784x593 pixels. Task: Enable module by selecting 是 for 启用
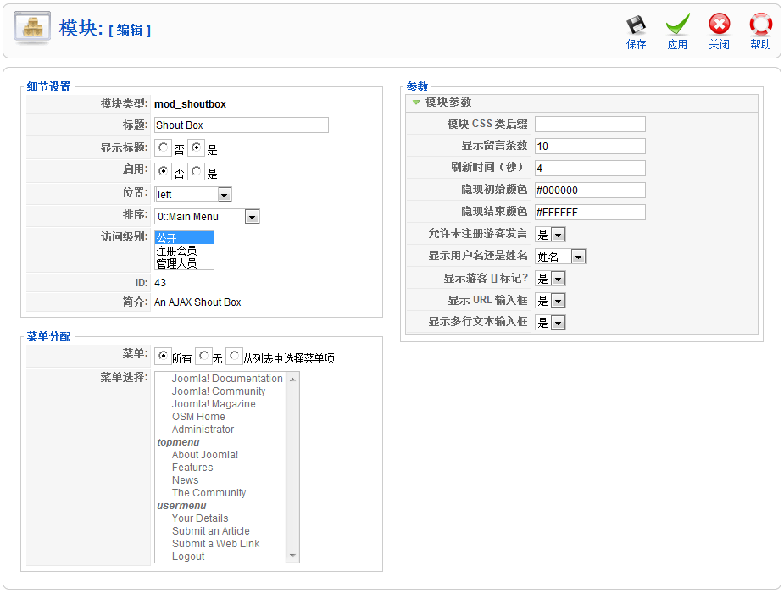[x=196, y=171]
